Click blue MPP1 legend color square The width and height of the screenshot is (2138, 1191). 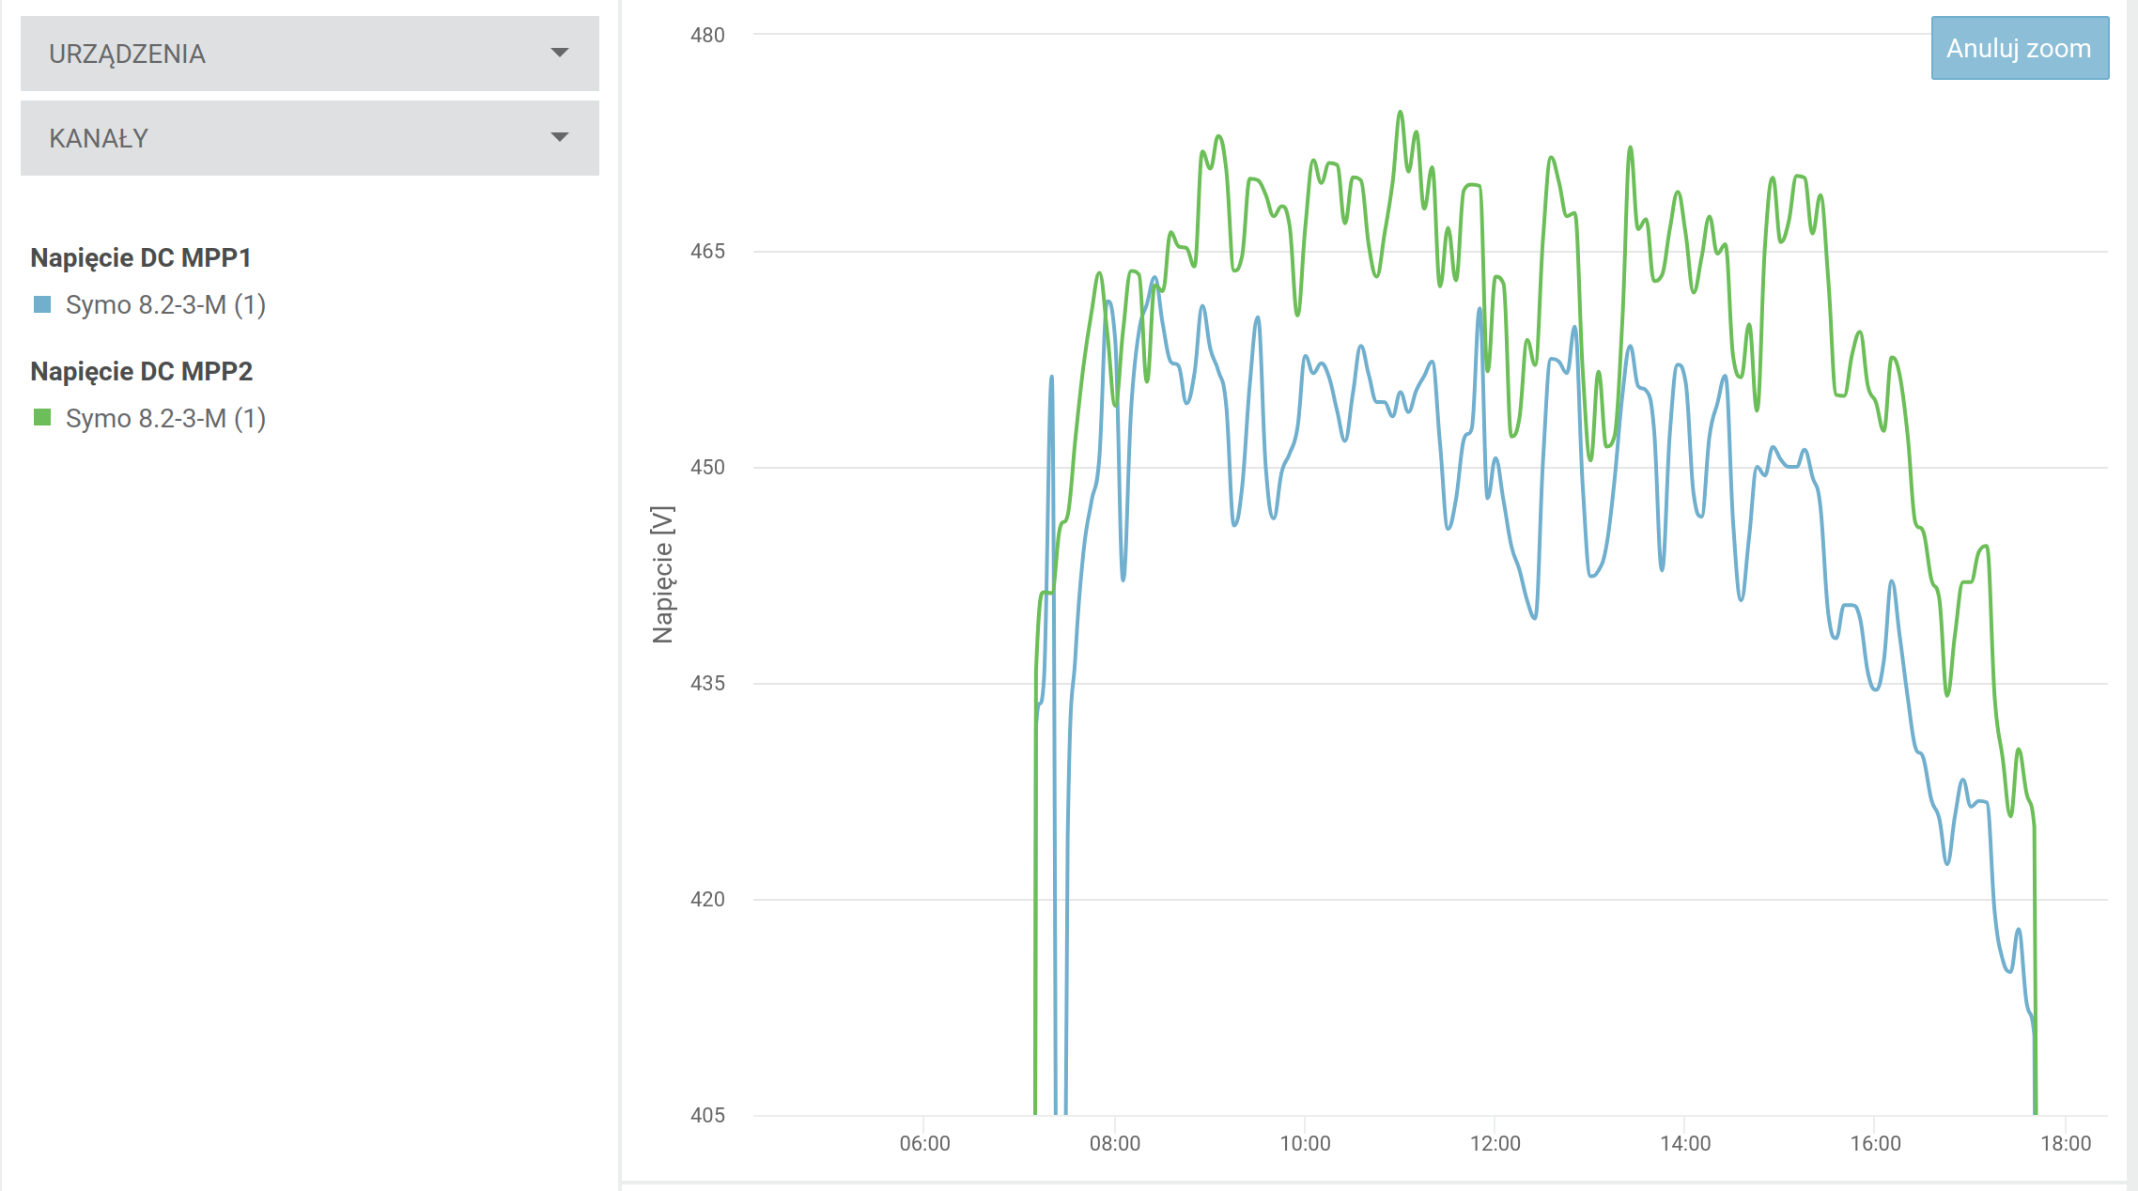[x=42, y=304]
